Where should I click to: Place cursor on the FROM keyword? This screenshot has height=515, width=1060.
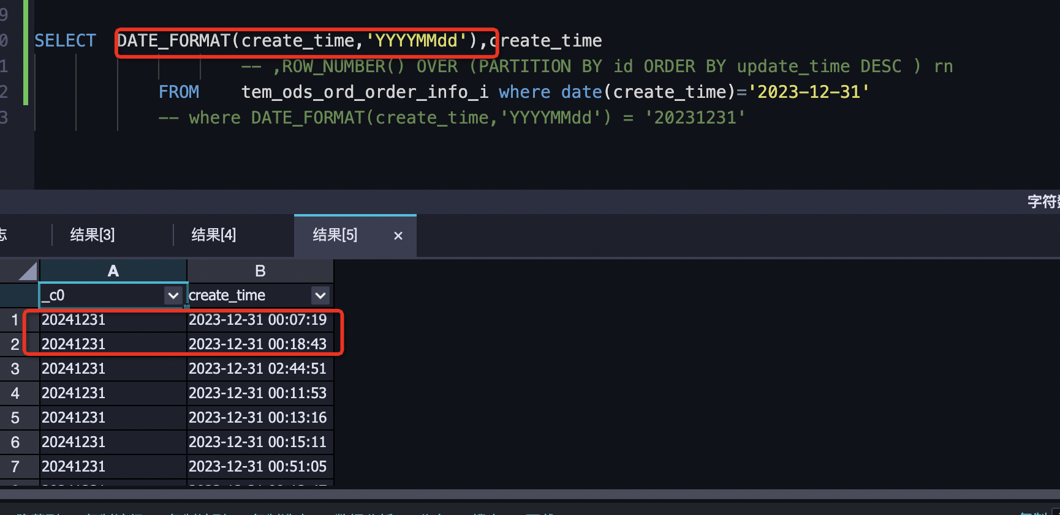(179, 92)
